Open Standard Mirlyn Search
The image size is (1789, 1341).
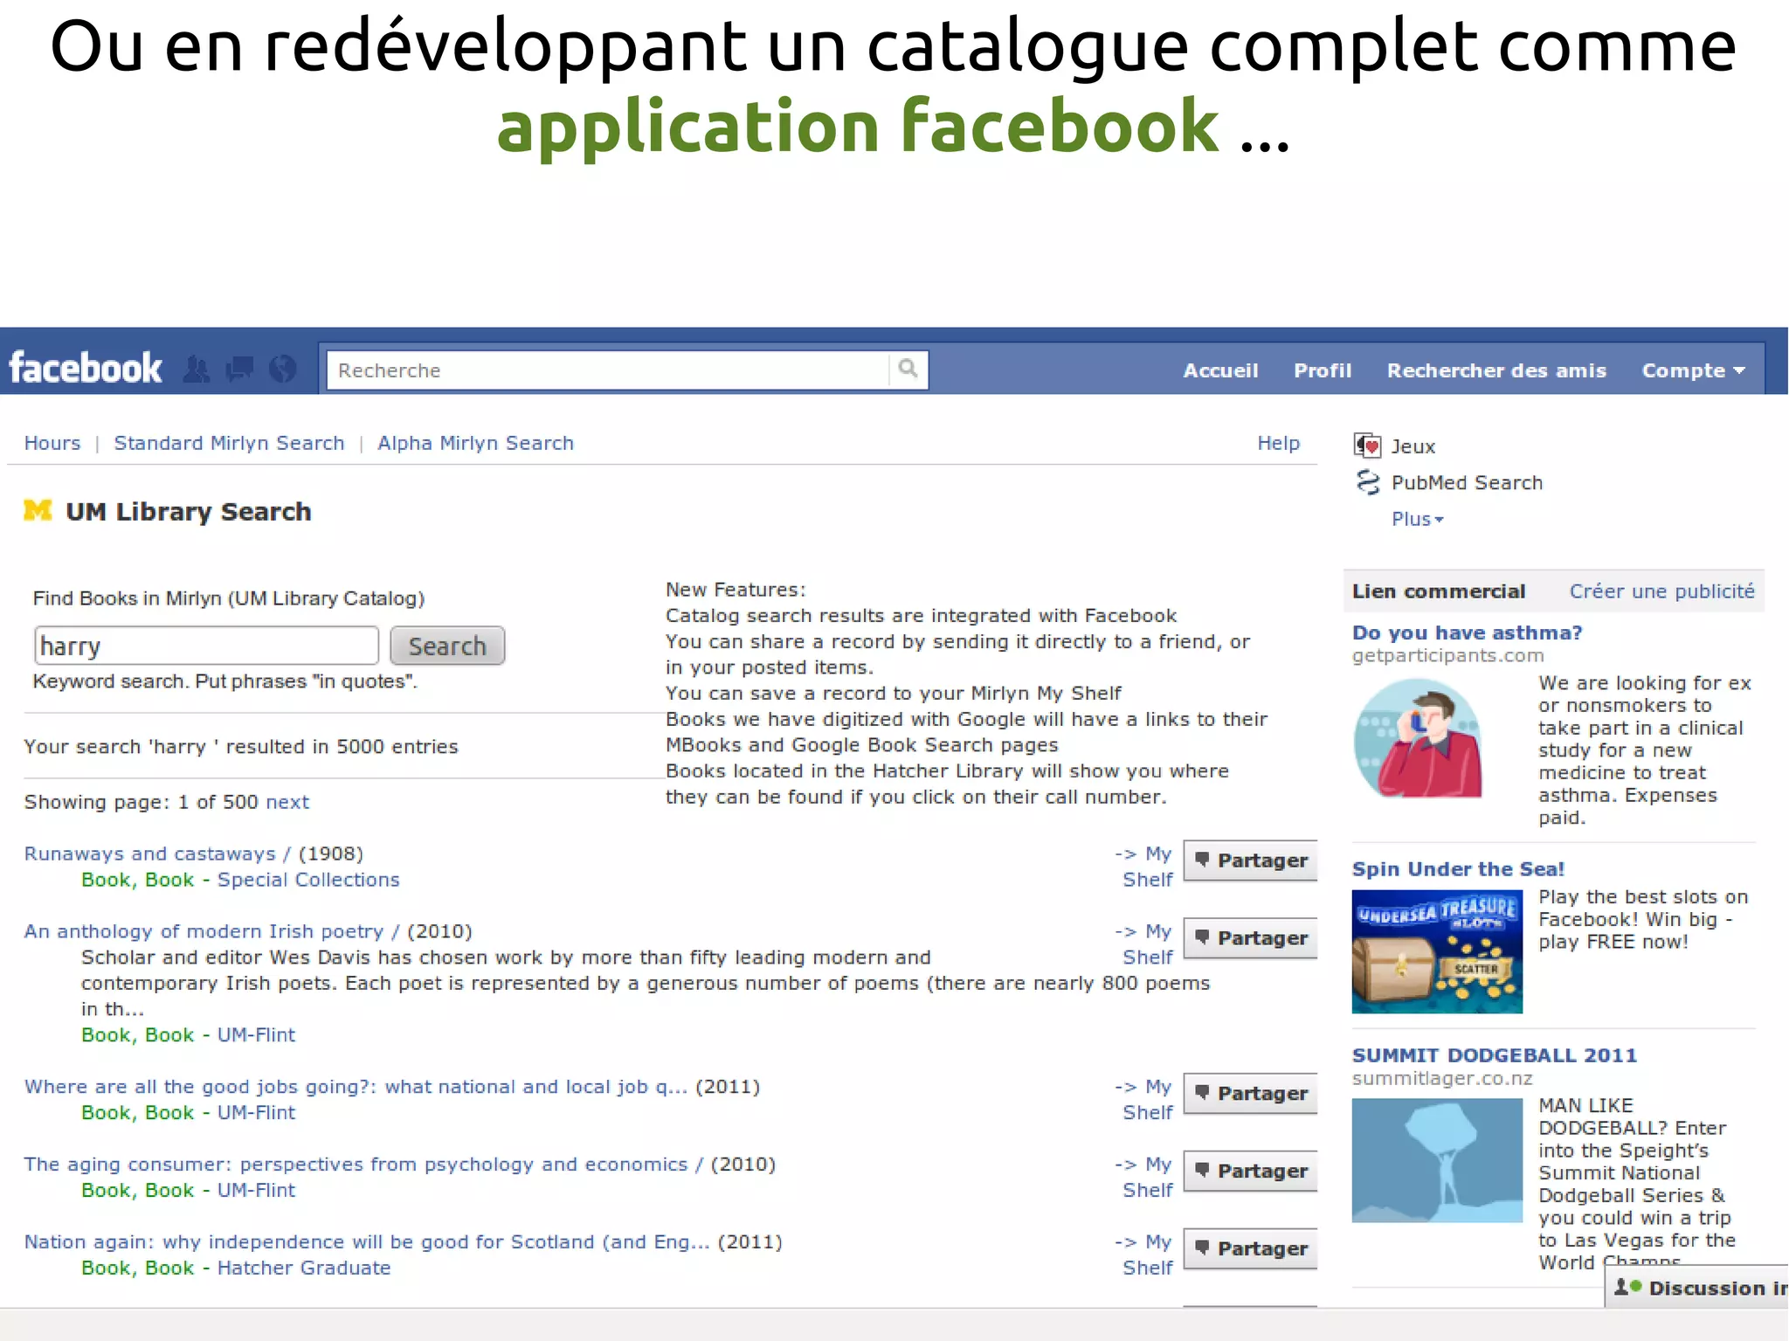(229, 443)
